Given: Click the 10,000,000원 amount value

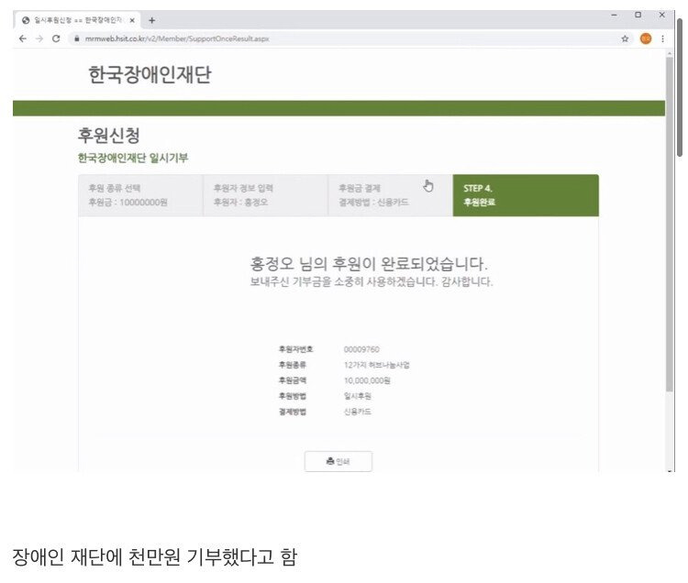Looking at the screenshot, I should click(367, 380).
